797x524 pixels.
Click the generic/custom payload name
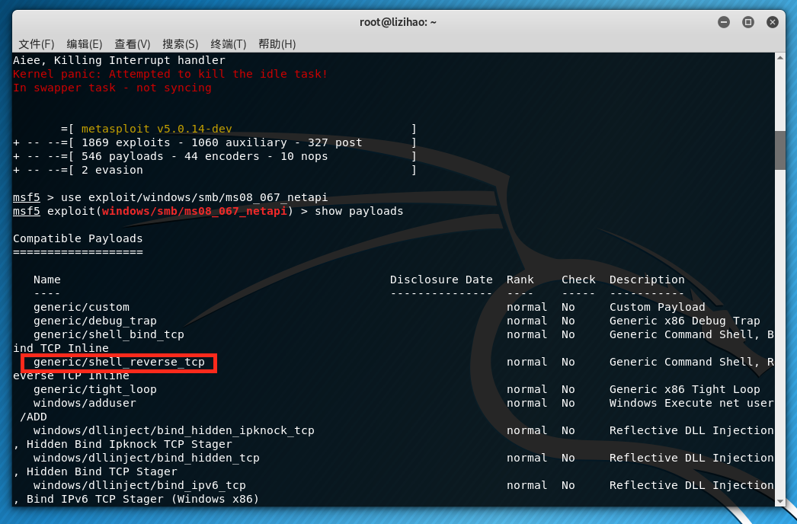point(82,307)
